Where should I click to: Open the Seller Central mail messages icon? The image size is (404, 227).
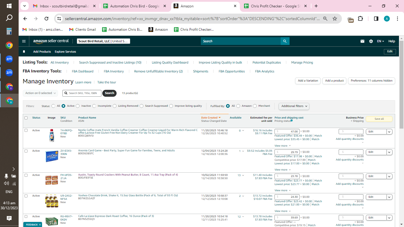point(362,41)
